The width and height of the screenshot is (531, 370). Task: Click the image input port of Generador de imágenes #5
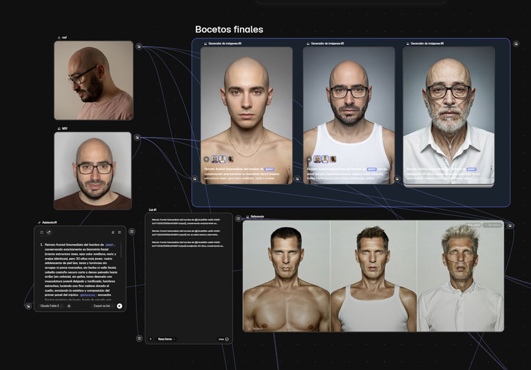point(297,178)
